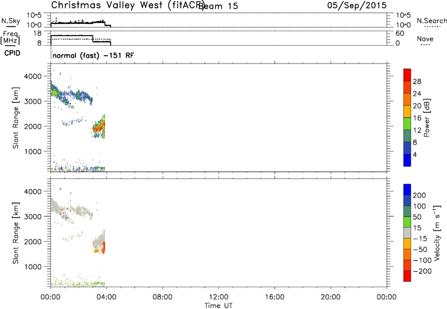
Task: Click the '4000' tick on the Power plot
Action: pos(33,76)
